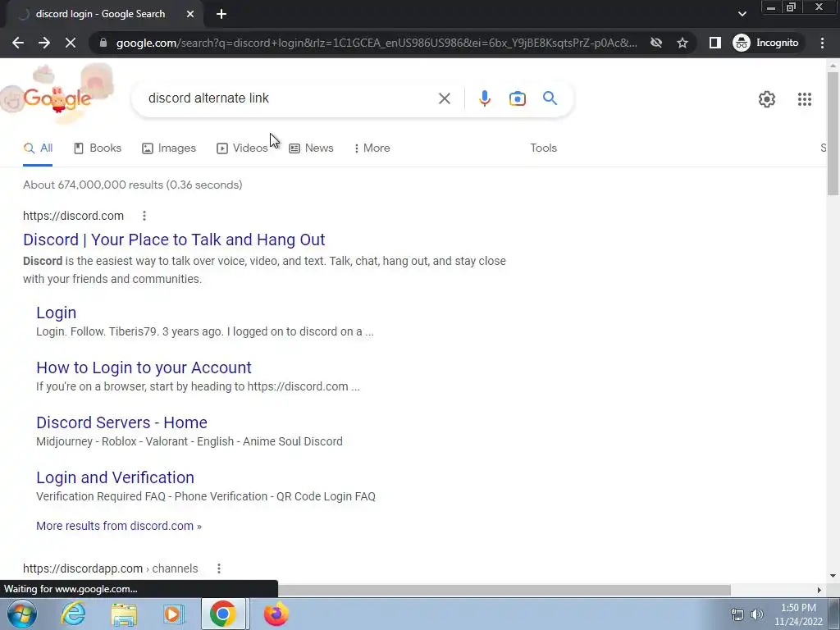
Task: Click More results from discord.com
Action: pos(119,526)
